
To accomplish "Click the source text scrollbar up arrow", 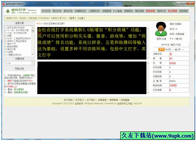I will pos(148,29).
